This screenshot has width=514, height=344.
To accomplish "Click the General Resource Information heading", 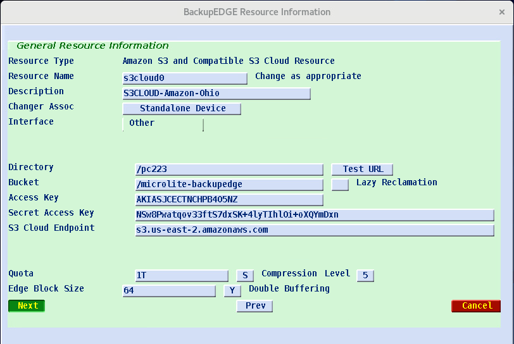I will [x=93, y=46].
